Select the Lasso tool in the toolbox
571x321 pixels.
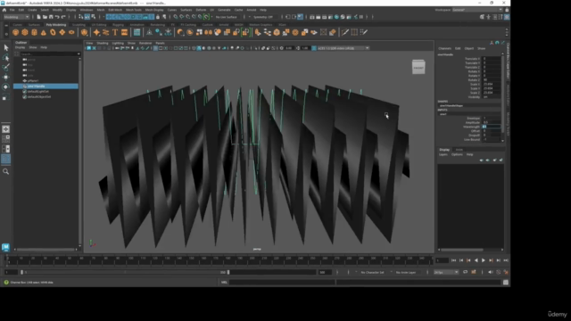pyautogui.click(x=6, y=57)
